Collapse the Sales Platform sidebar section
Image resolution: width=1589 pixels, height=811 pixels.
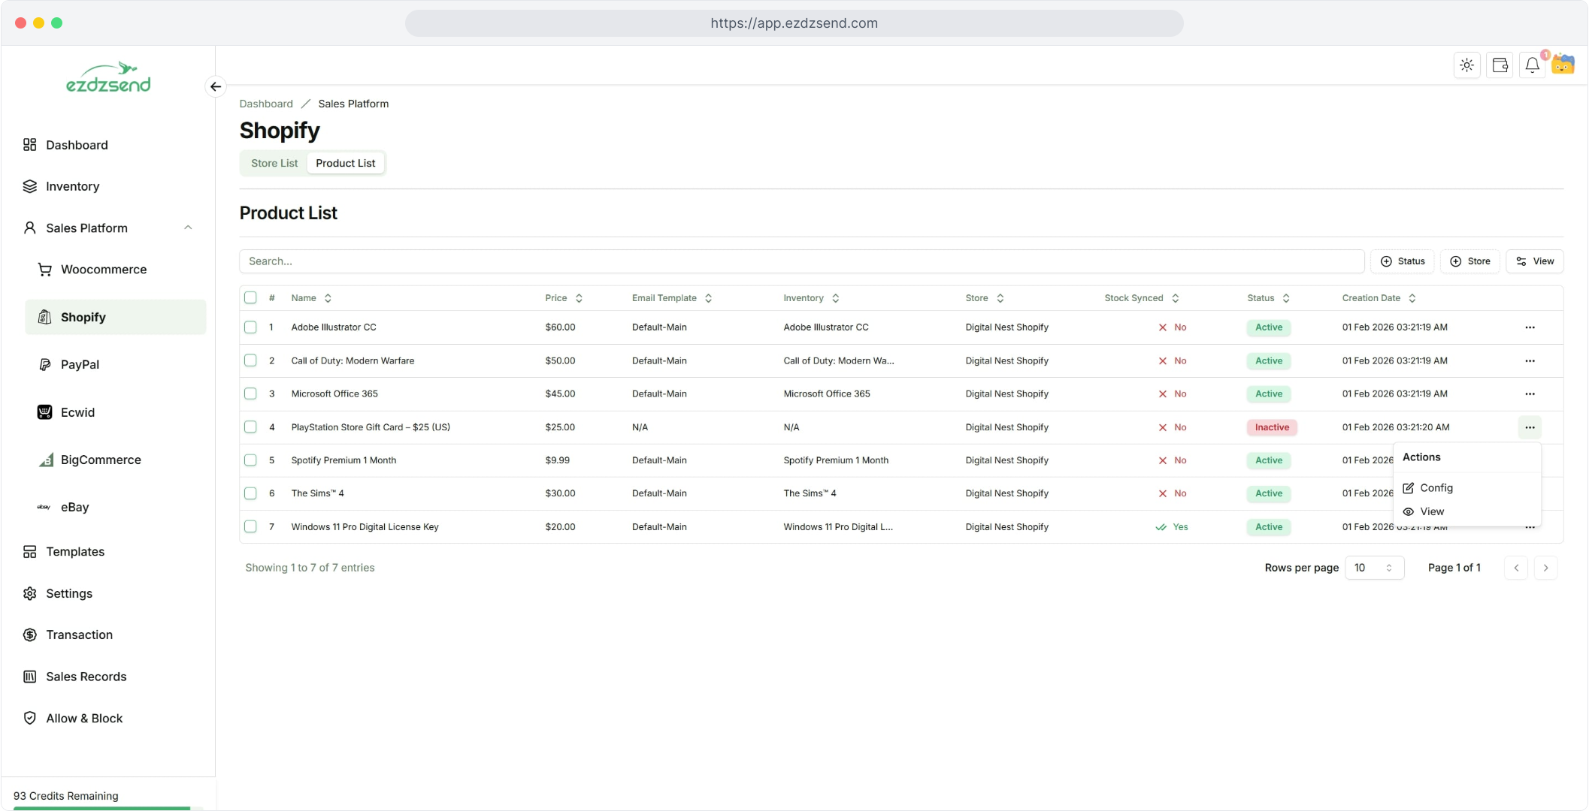[x=188, y=228]
